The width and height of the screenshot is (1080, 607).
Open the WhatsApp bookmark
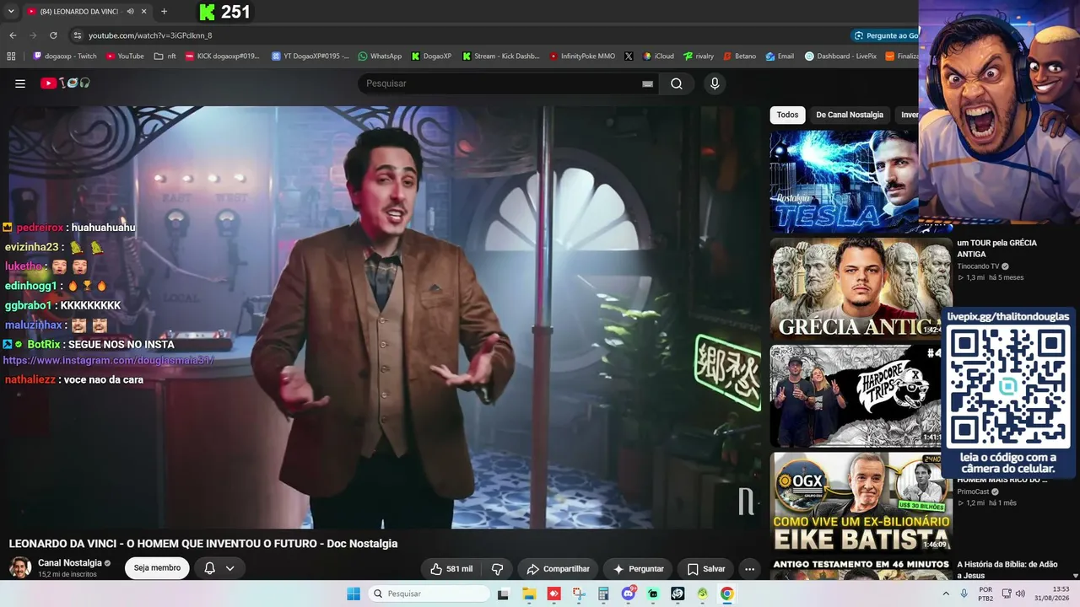[x=380, y=56]
